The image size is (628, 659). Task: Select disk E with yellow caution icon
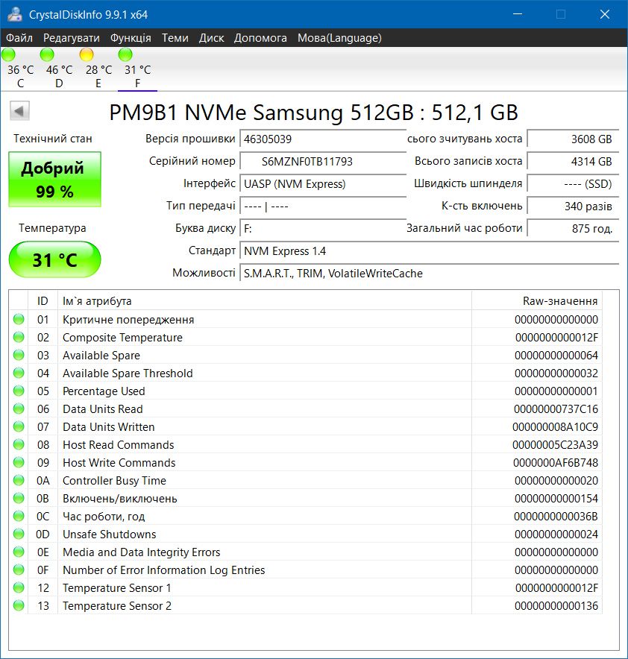click(x=98, y=68)
